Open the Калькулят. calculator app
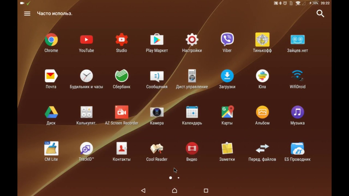The image size is (349, 196). (86, 112)
